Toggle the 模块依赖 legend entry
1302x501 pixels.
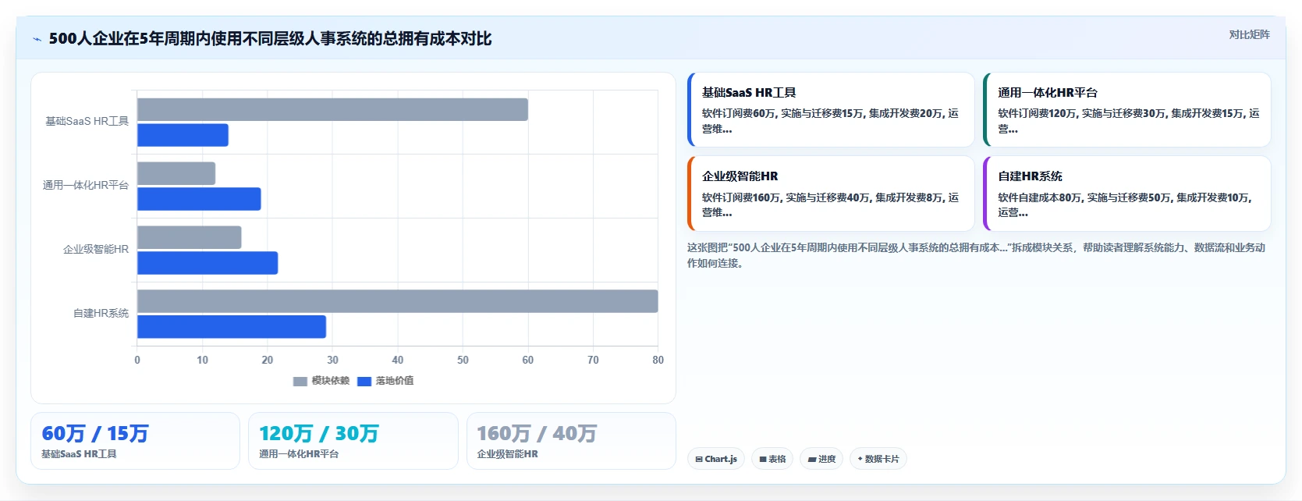pyautogui.click(x=321, y=381)
